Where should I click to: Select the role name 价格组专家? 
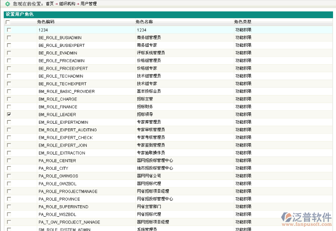tap(147, 68)
